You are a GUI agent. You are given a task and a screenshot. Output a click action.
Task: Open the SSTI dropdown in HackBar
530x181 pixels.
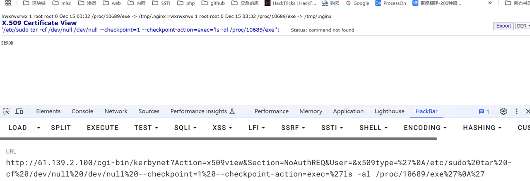pyautogui.click(x=332, y=128)
